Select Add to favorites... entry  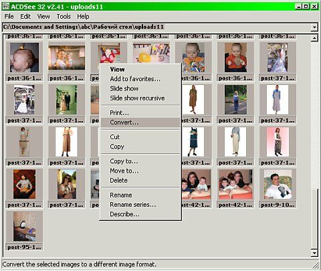coord(140,79)
